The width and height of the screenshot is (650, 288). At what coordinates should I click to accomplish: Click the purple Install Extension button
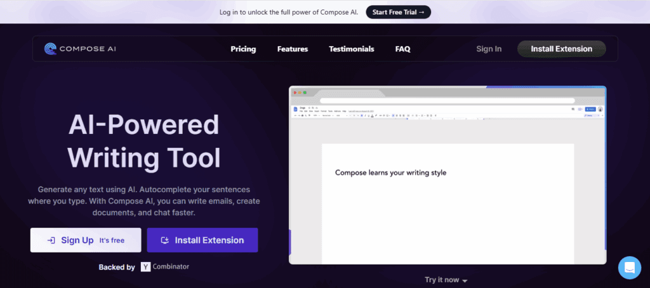pyautogui.click(x=202, y=240)
